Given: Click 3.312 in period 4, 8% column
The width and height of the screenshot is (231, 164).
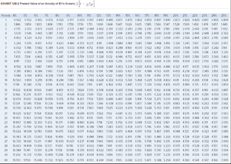Looking at the screenshot, I should pyautogui.click(x=60, y=33).
